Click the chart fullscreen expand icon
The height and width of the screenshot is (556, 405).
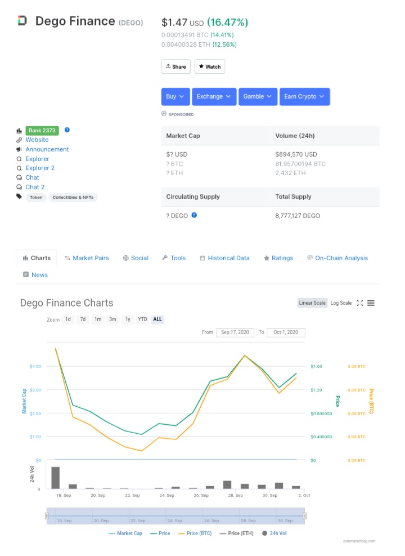click(x=359, y=303)
